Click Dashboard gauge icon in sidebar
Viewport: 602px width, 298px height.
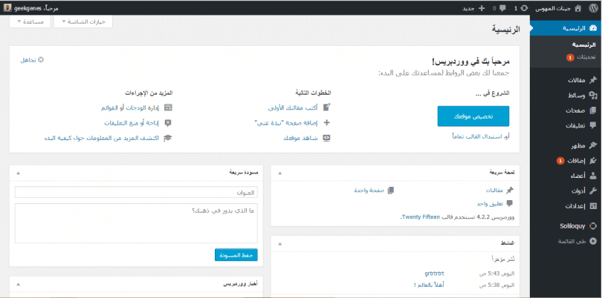[x=593, y=28]
